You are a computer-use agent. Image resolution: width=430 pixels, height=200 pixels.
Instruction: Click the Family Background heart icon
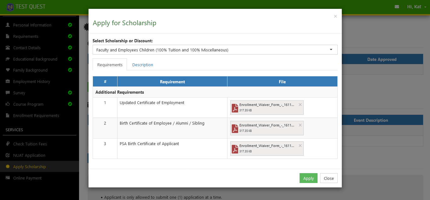(x=8, y=70)
